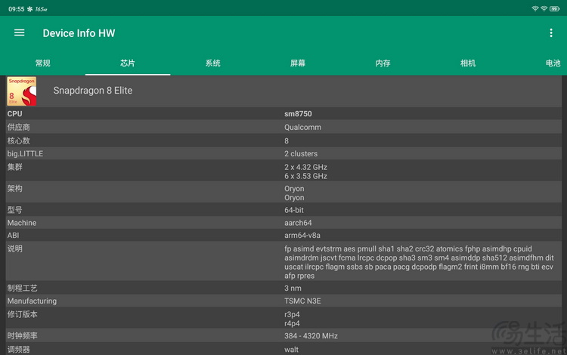Select the Manufacturing TSMC N3E row
The image size is (567, 355).
tap(283, 301)
